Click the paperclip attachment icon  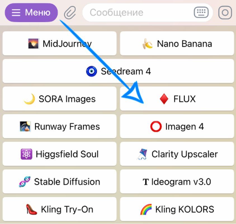click(70, 13)
